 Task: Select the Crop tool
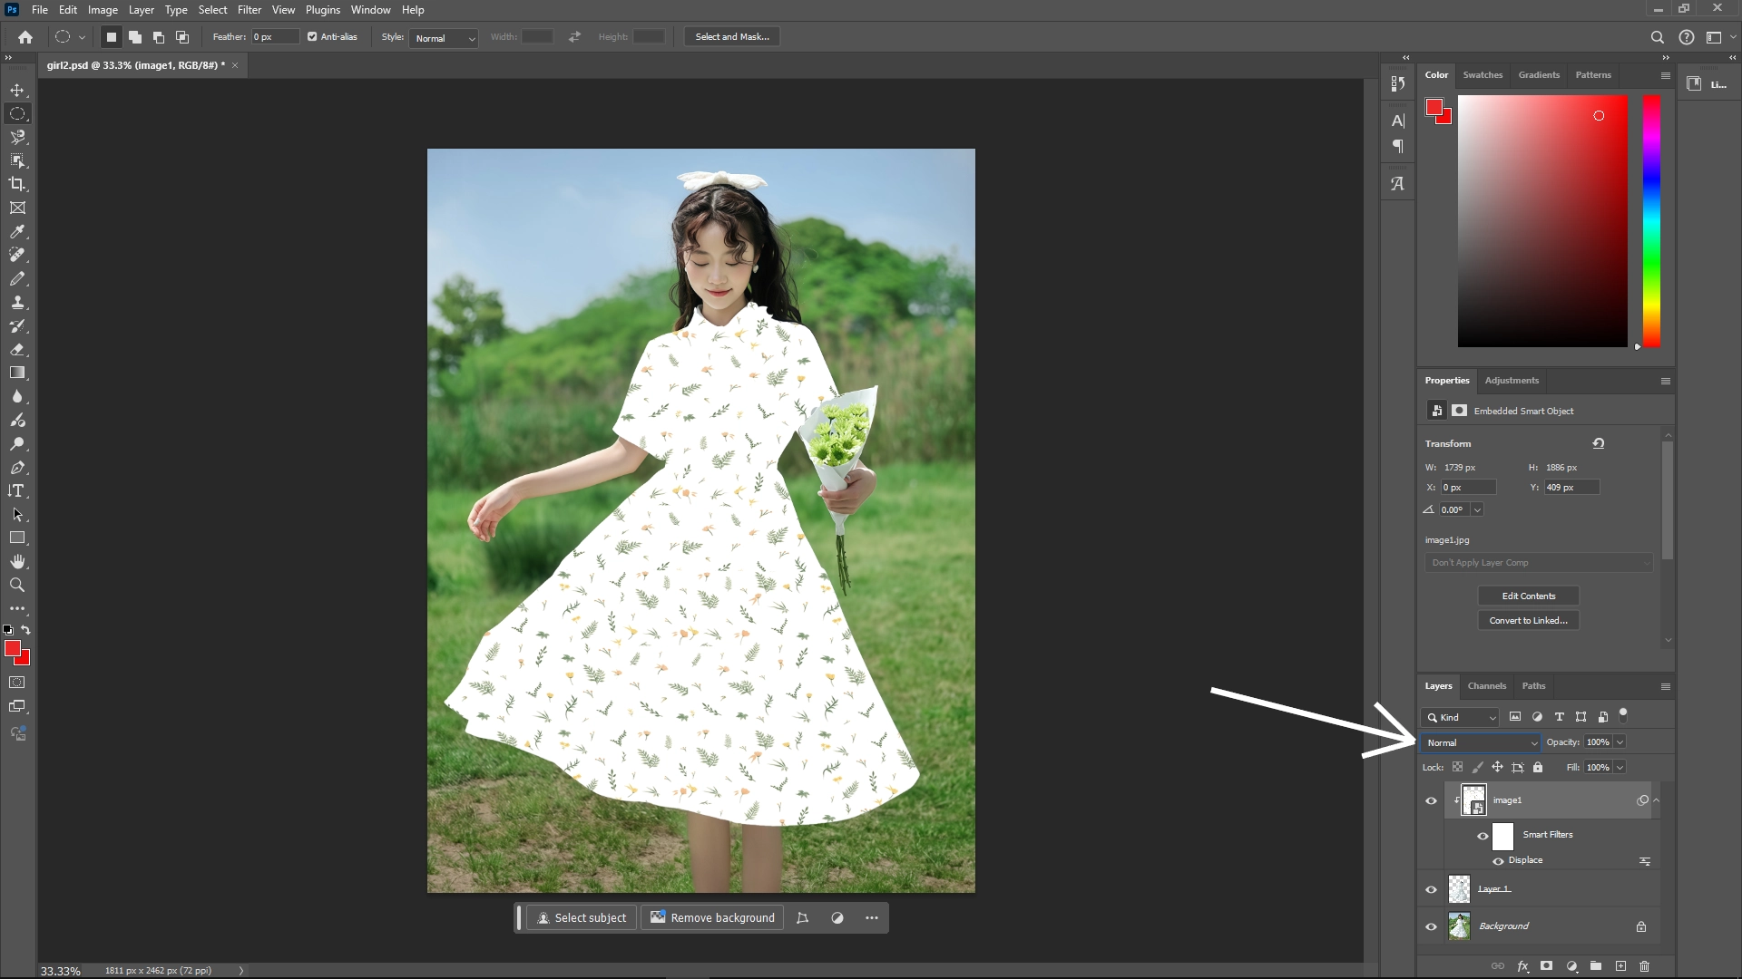click(x=17, y=184)
